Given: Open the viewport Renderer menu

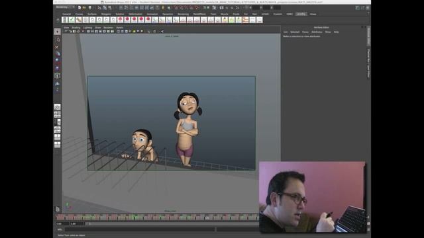Looking at the screenshot, I should point(109,28).
